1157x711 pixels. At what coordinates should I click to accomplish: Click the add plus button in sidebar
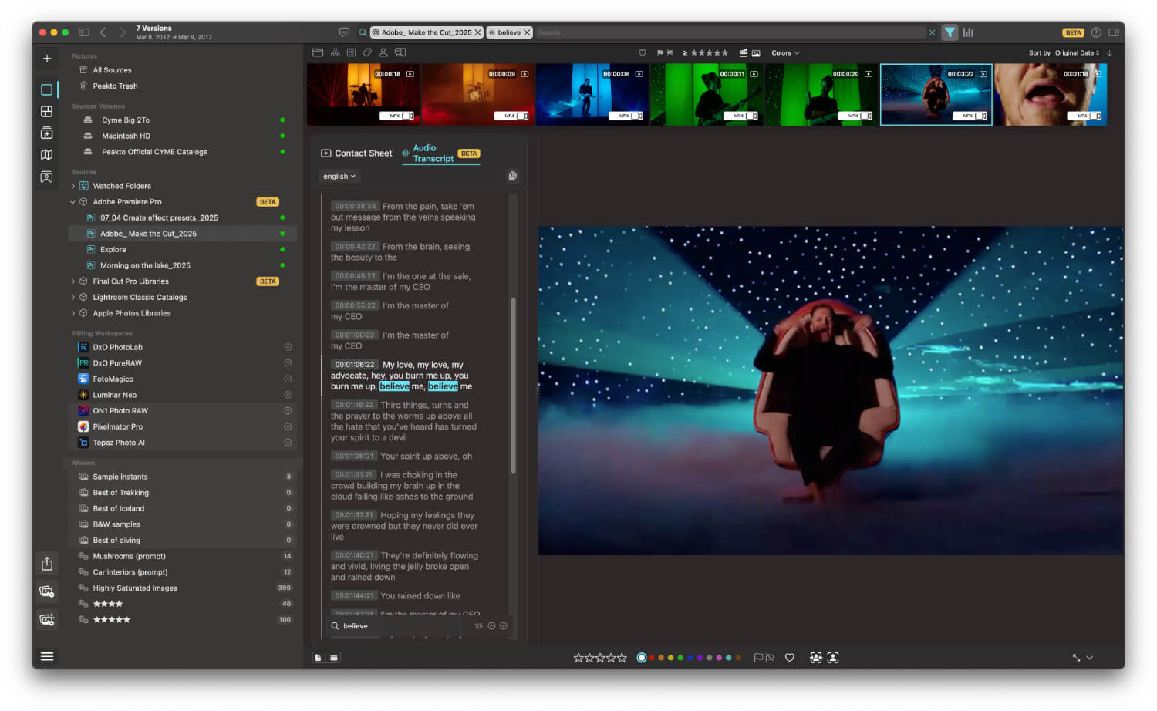[47, 59]
